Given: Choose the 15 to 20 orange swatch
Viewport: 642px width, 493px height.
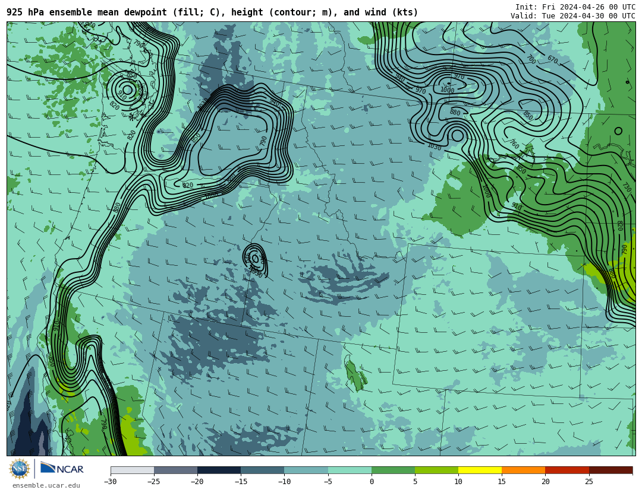Looking at the screenshot, I should [524, 470].
